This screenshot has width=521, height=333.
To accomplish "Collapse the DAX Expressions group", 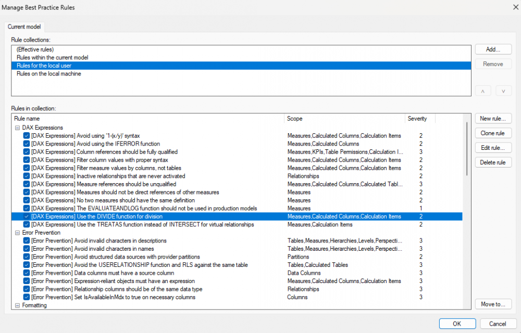I will click(x=17, y=127).
